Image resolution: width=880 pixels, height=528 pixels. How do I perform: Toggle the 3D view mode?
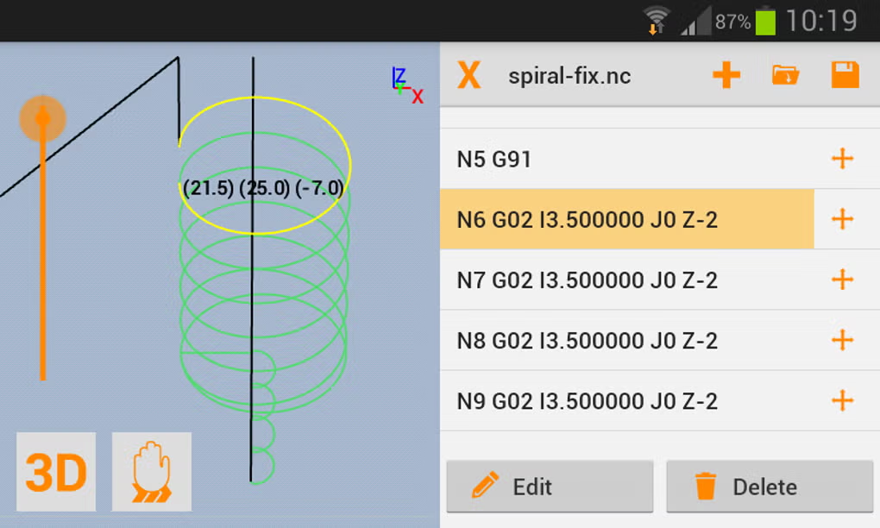tap(56, 472)
